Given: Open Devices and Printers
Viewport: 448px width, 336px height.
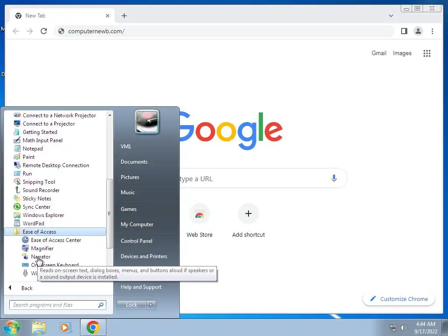Looking at the screenshot, I should [143, 256].
